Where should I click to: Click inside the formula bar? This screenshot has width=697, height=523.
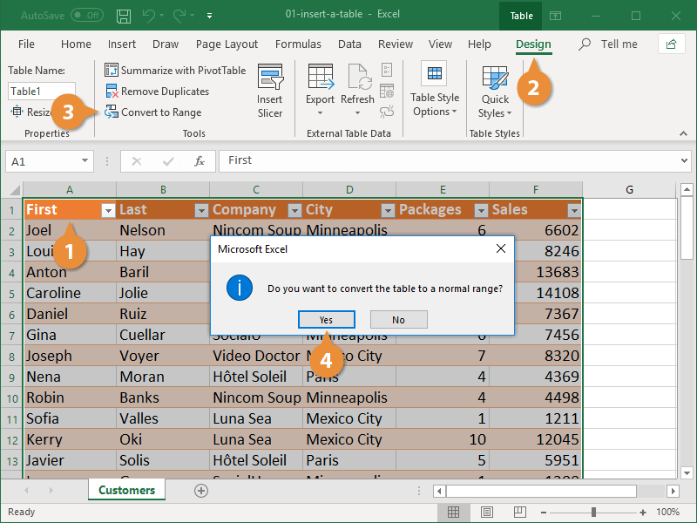pos(392,160)
